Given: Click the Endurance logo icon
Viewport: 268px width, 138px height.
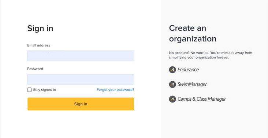Looking at the screenshot, I should point(172,70).
